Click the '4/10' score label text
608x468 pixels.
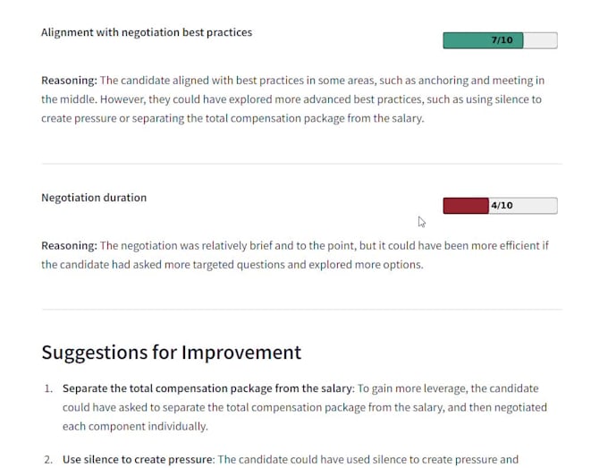click(x=502, y=205)
